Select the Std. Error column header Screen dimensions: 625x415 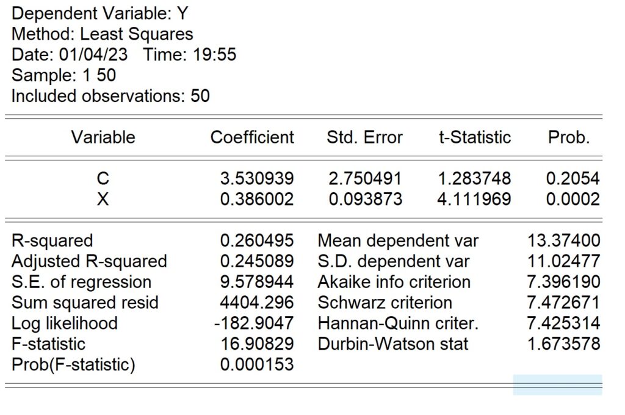click(x=364, y=137)
